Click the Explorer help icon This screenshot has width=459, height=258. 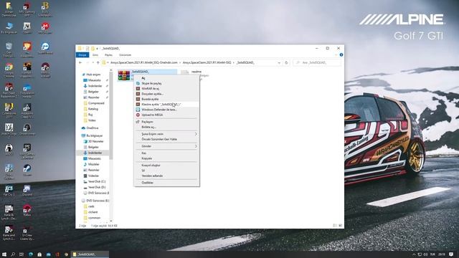(341, 54)
